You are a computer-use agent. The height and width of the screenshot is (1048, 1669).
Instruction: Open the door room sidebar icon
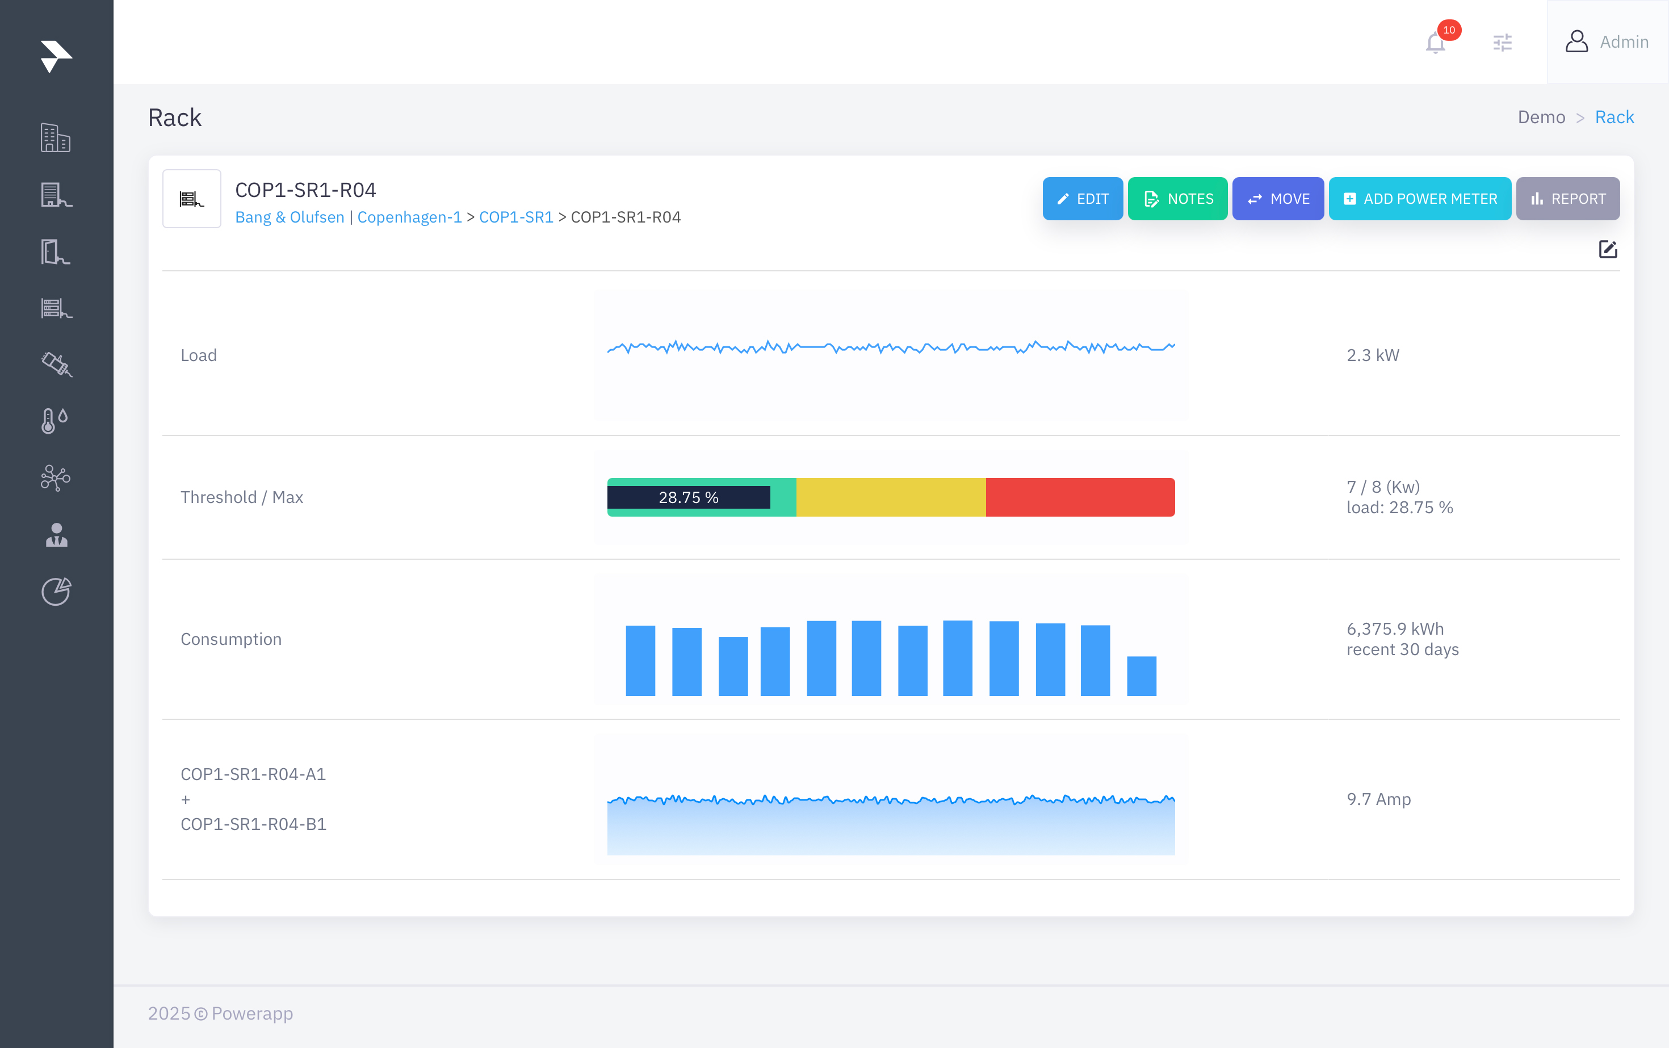point(56,251)
